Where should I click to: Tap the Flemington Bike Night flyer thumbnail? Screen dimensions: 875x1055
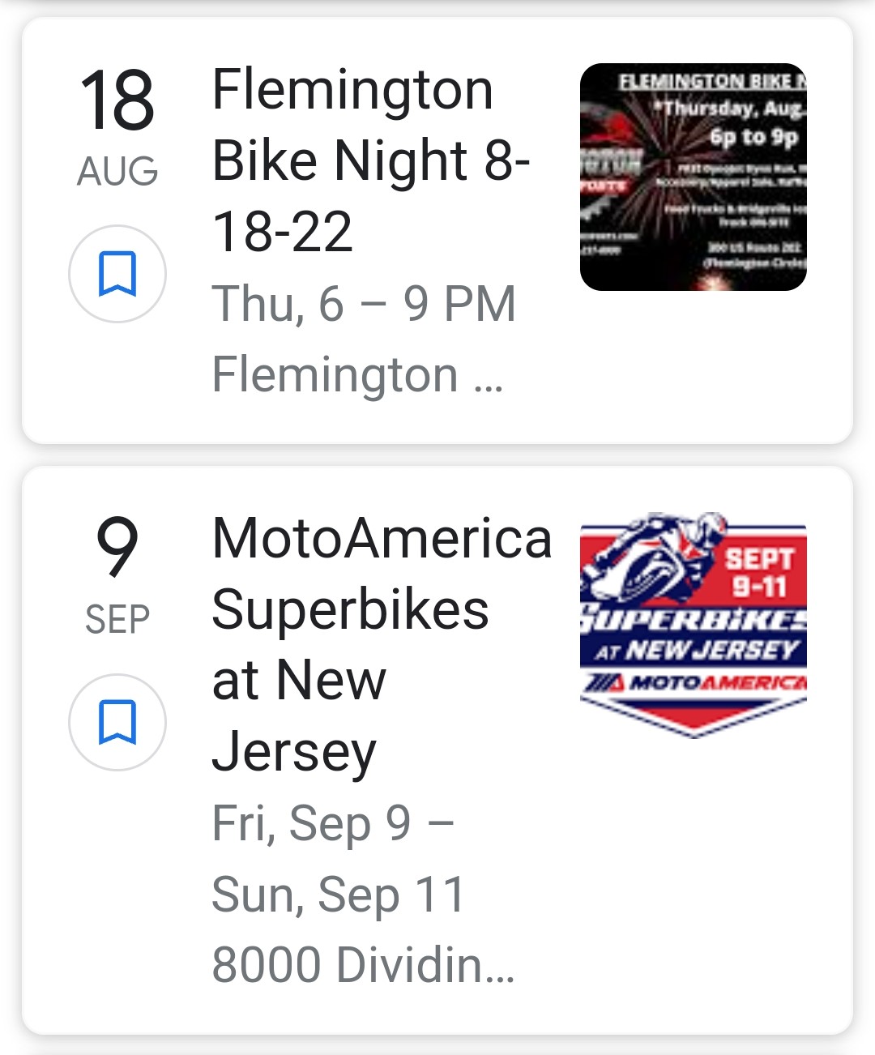point(693,177)
